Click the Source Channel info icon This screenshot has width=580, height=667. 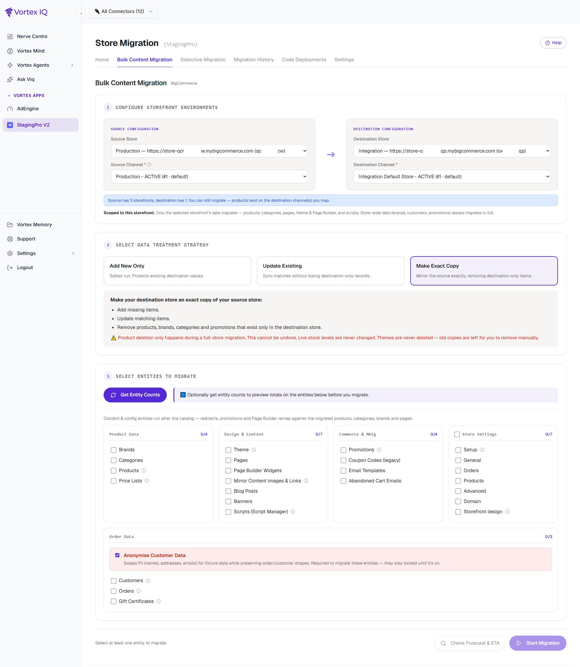point(149,165)
